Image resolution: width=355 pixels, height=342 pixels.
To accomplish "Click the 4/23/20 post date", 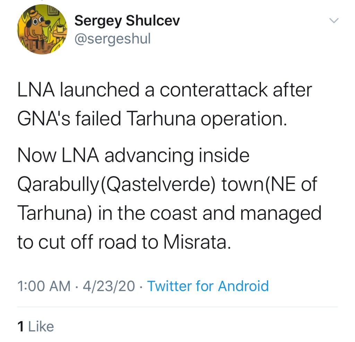I will (108, 286).
